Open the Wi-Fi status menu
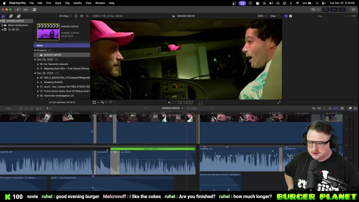This screenshot has width=359, height=202. pos(297,3)
